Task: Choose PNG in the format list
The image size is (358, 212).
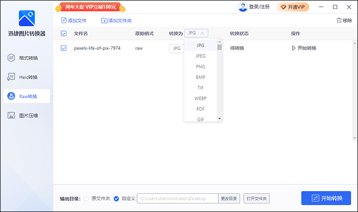Action: point(200,67)
